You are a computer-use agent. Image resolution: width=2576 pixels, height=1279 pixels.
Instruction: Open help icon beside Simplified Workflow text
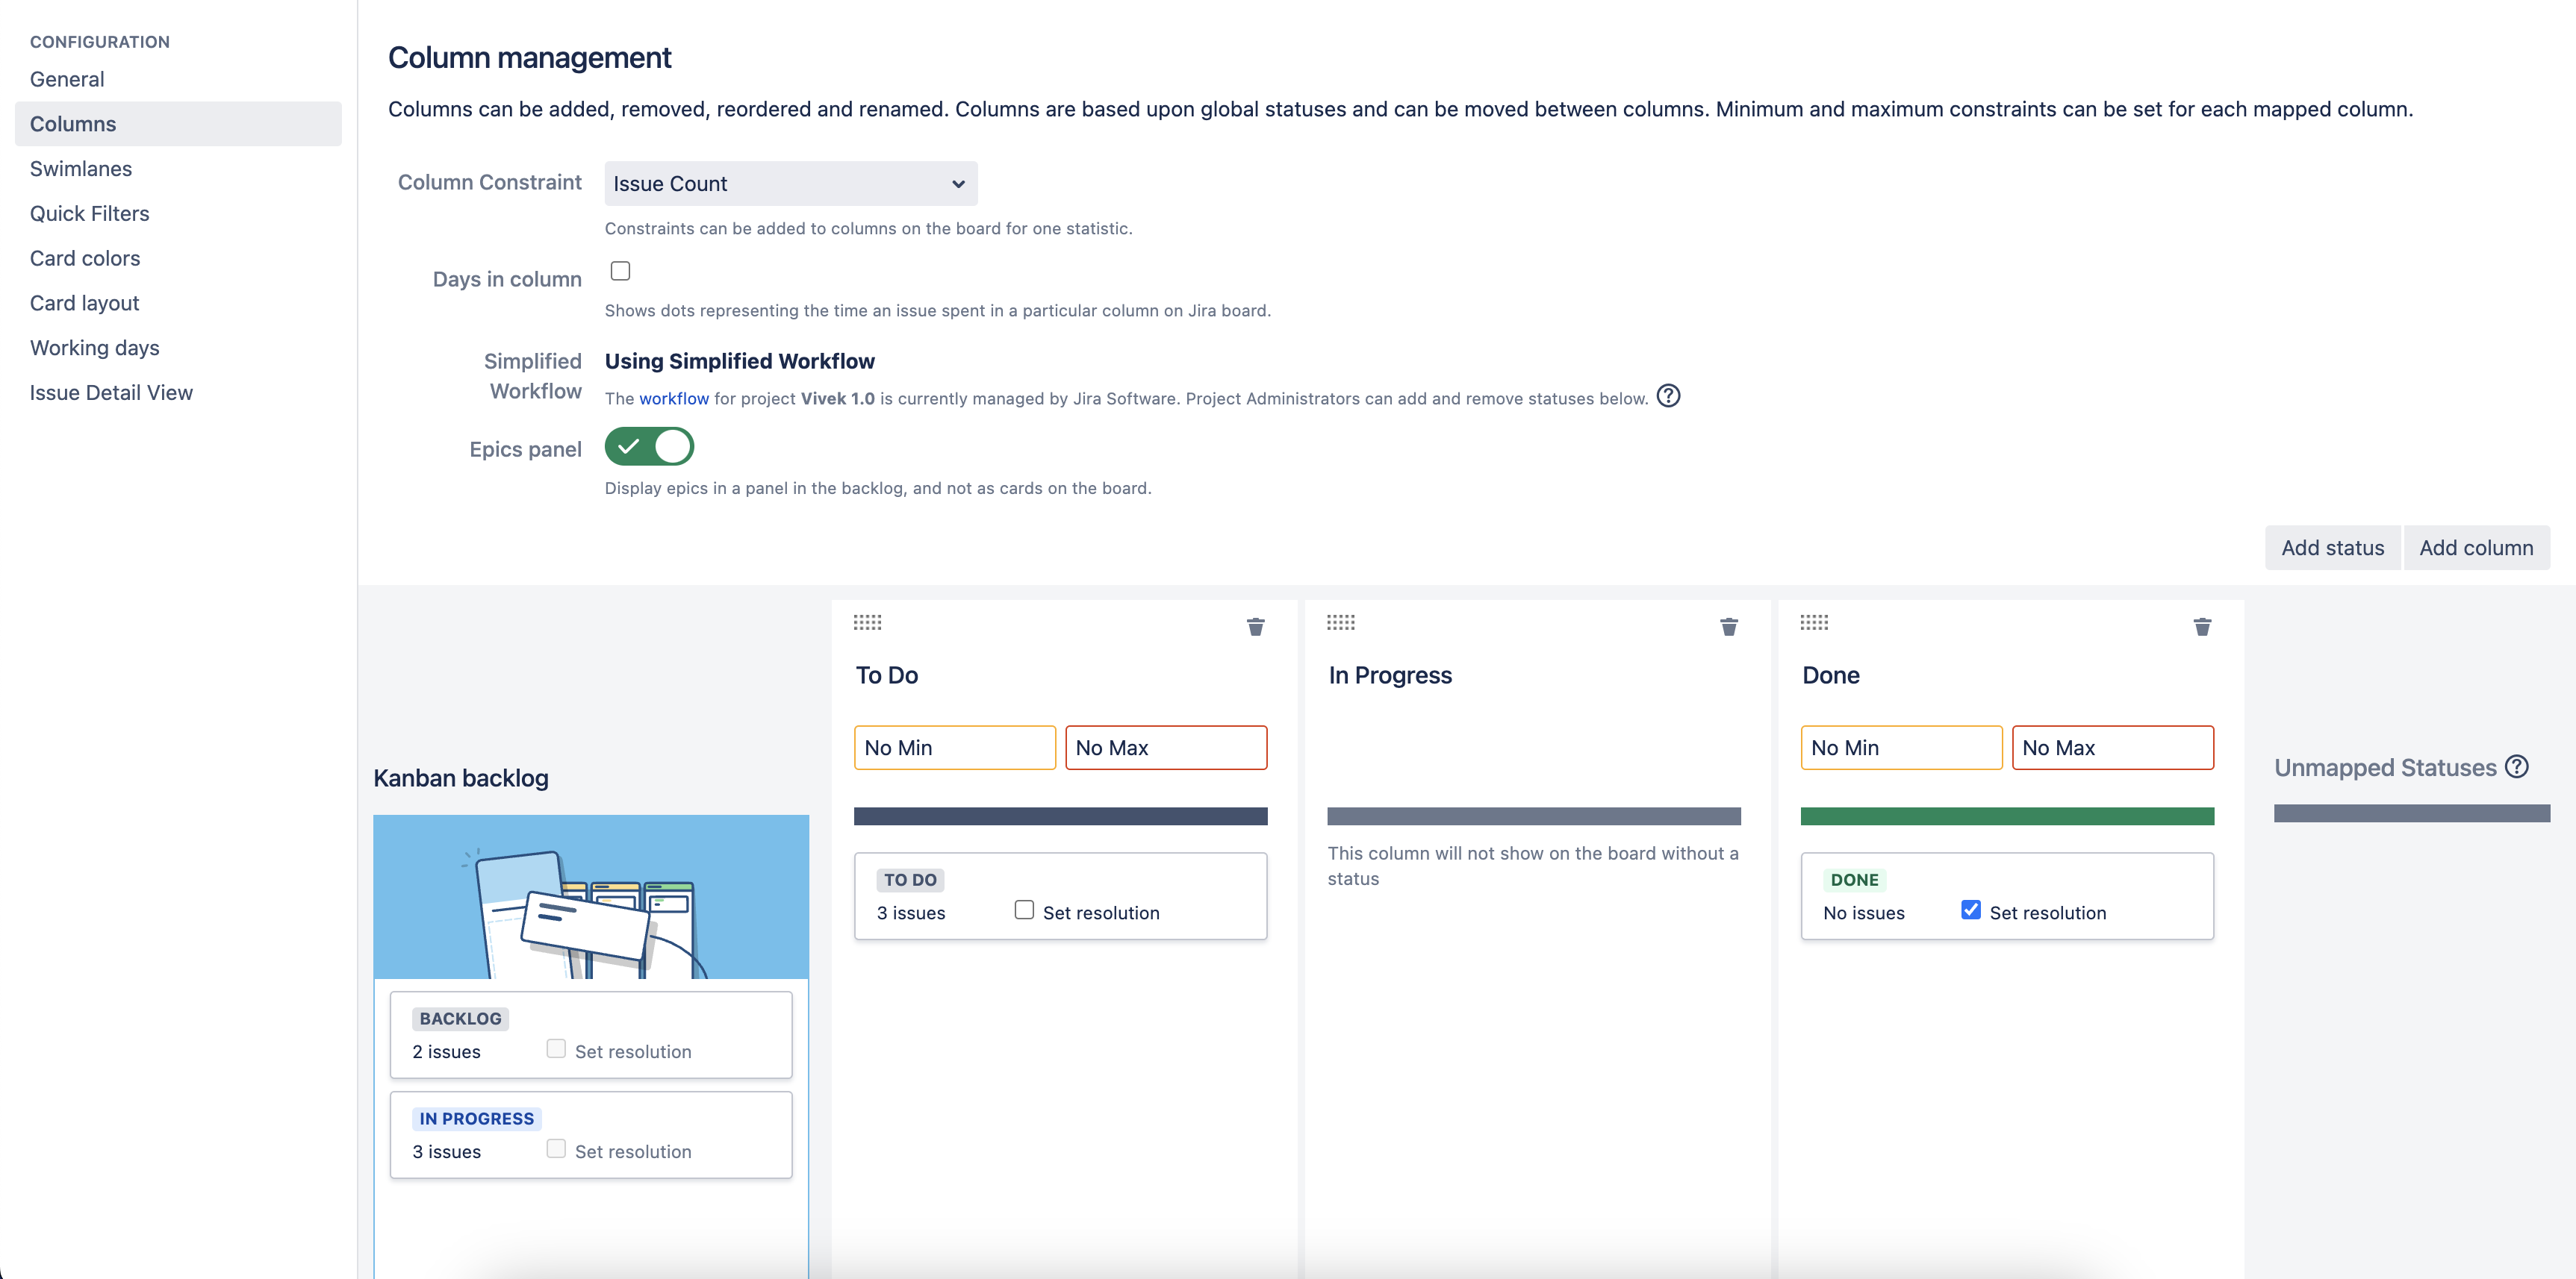pyautogui.click(x=1668, y=397)
